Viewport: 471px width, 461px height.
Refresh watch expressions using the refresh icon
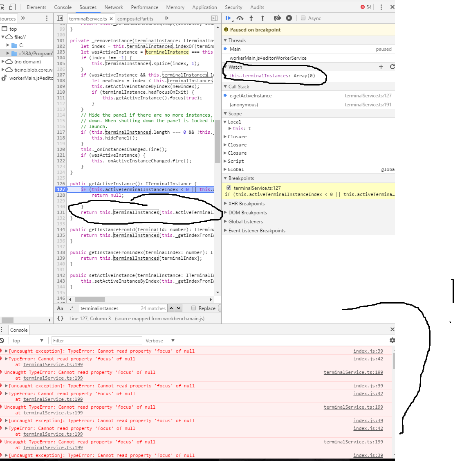pyautogui.click(x=391, y=66)
